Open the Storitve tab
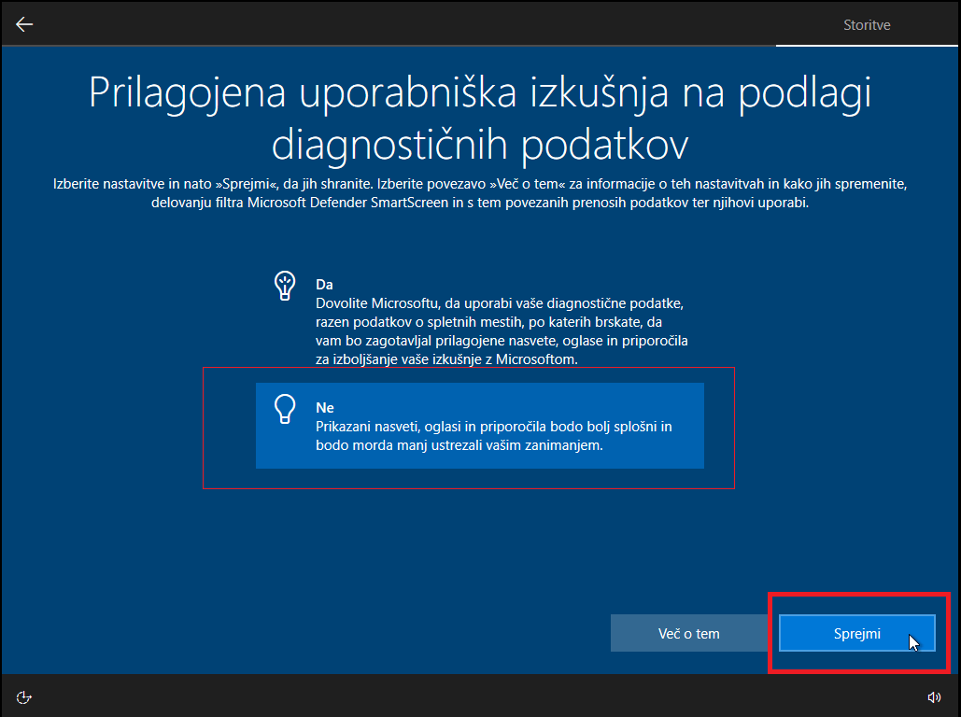The image size is (961, 717). tap(867, 25)
